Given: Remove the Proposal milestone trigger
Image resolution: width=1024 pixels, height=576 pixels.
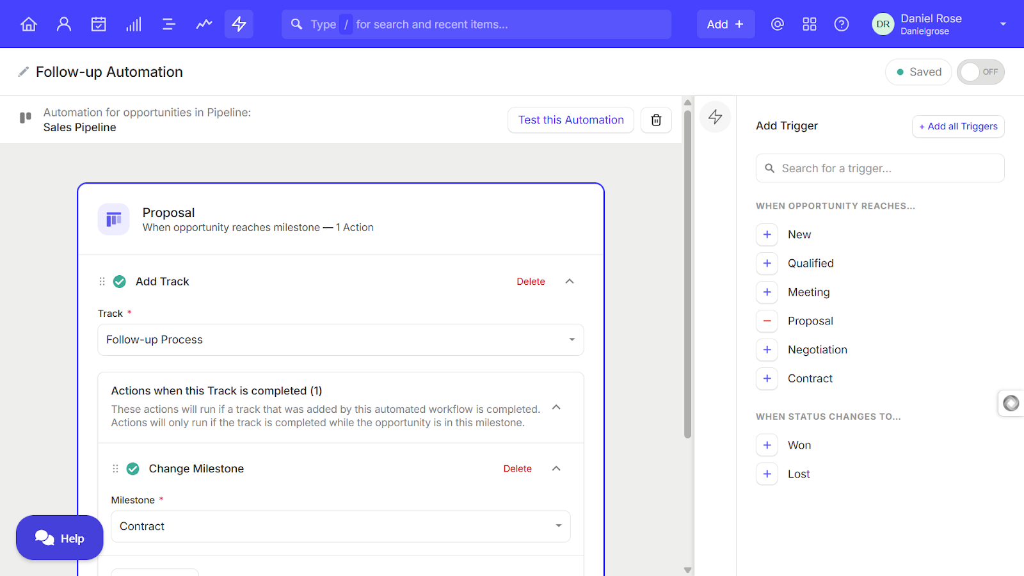Looking at the screenshot, I should (767, 321).
